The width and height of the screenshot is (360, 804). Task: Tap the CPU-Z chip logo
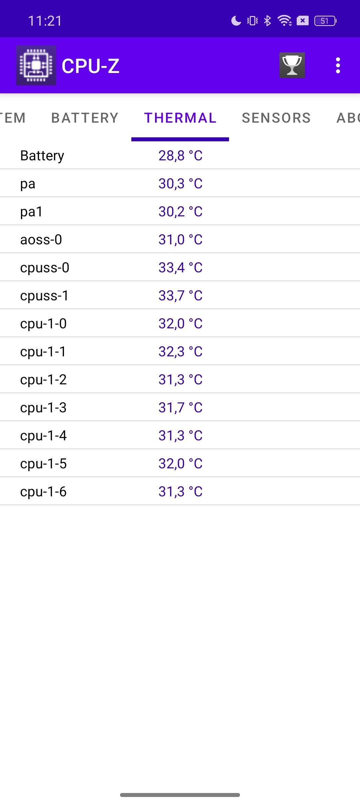point(36,65)
